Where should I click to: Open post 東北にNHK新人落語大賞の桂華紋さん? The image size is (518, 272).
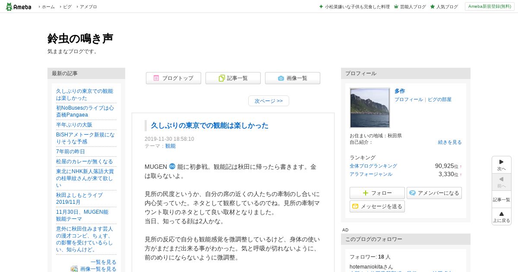click(85, 178)
